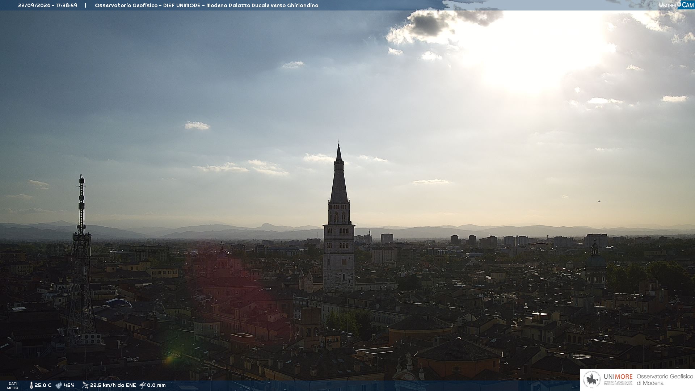The width and height of the screenshot is (695, 391).
Task: Click the DATI METEO label
Action: click(13, 386)
